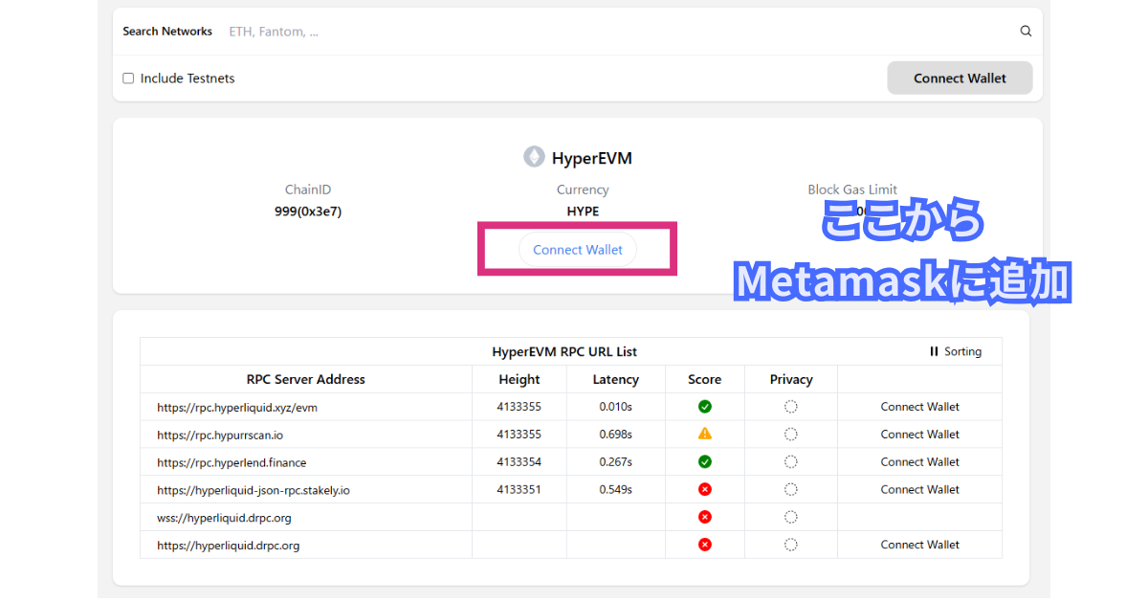Click the HyperEVM chain name heading
Viewport: 1148px width, 603px height.
click(x=591, y=158)
